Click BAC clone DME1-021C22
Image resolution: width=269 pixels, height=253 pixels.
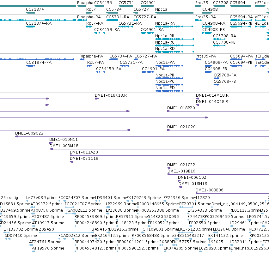pyautogui.click(x=218, y=168)
